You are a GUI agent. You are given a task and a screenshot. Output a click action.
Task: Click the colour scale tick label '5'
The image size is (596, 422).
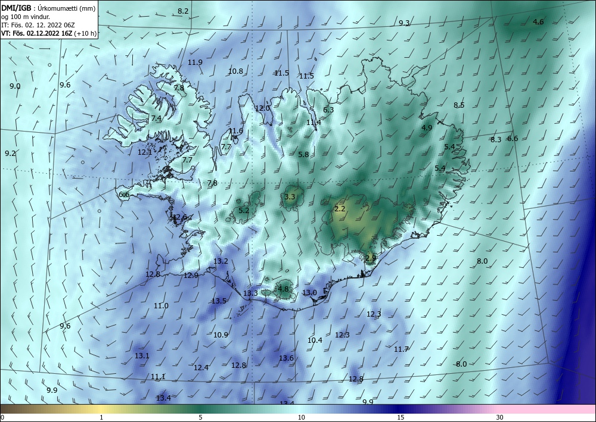coord(201,418)
